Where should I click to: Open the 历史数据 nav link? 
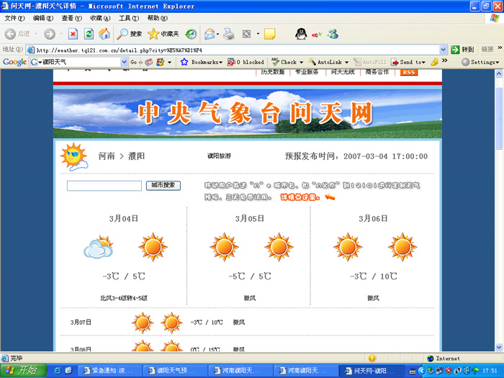[x=273, y=72]
